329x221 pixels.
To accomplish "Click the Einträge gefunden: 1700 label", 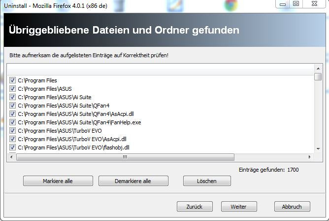I will (x=268, y=170).
